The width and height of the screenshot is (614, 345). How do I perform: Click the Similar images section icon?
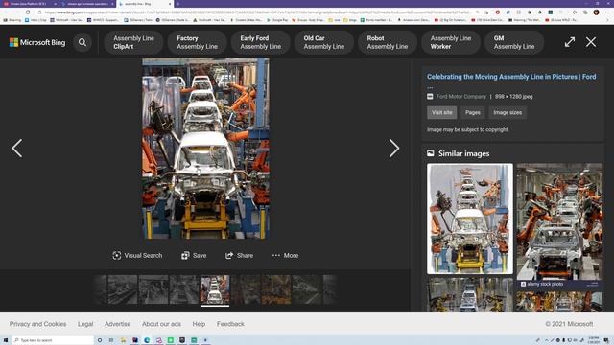[x=431, y=153]
